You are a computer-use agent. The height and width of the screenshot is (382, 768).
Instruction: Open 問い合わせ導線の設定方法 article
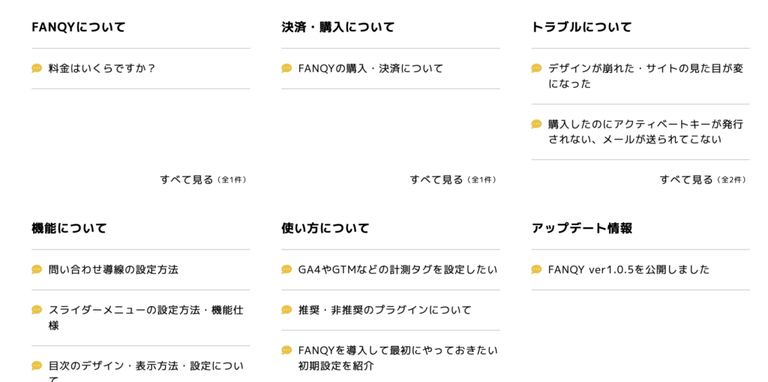(x=113, y=269)
